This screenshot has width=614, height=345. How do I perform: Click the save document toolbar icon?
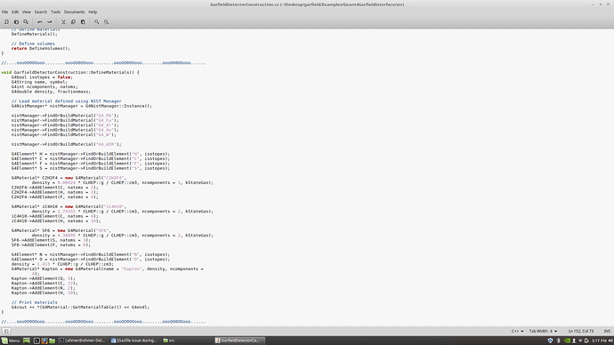click(x=26, y=22)
